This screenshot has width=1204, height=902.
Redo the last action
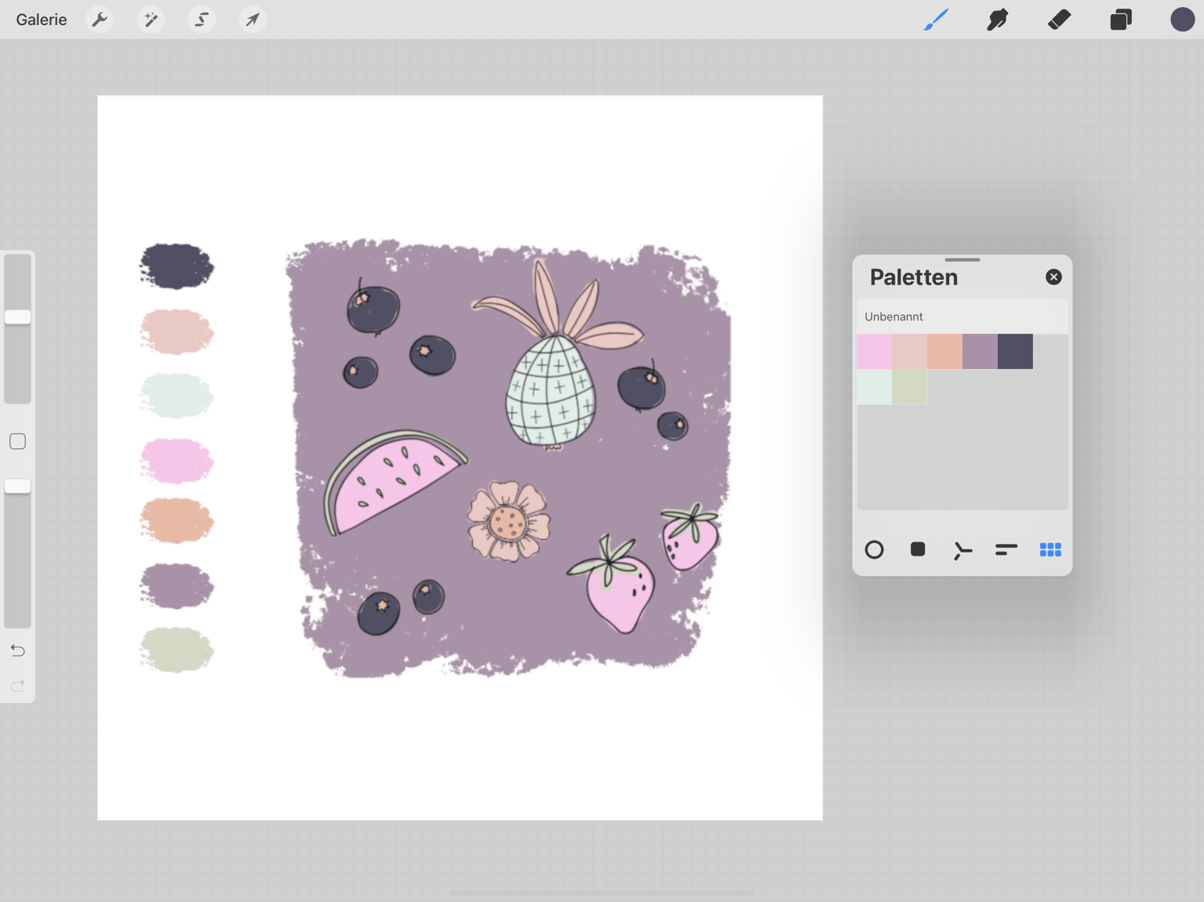point(17,686)
